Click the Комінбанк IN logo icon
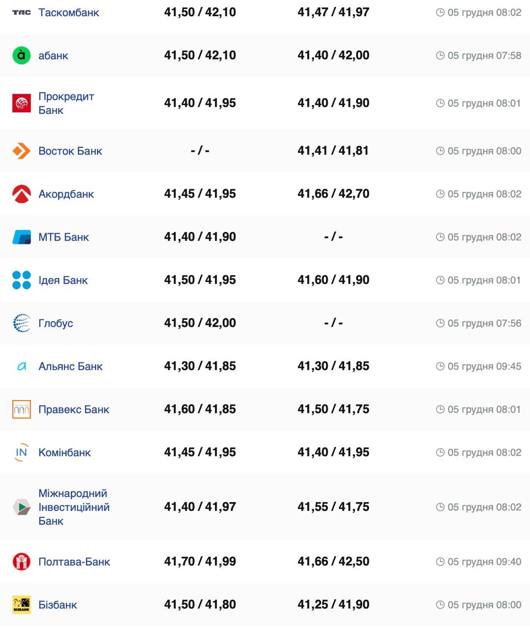The width and height of the screenshot is (530, 629). (21, 453)
